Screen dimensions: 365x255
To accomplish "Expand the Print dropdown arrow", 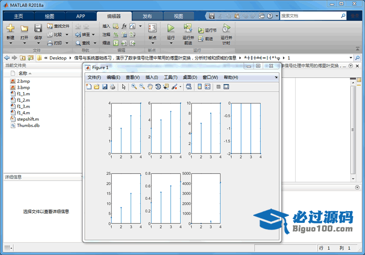I will click(x=67, y=43).
